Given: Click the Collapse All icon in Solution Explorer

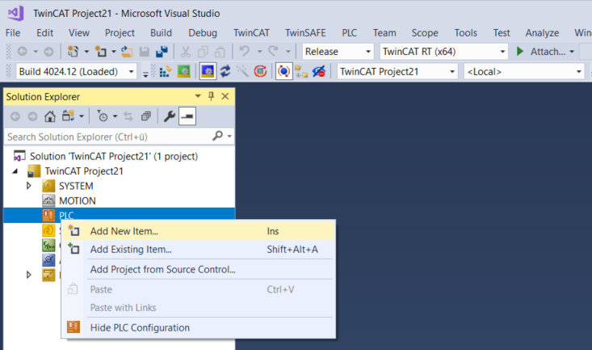Looking at the screenshot, I should (x=145, y=116).
